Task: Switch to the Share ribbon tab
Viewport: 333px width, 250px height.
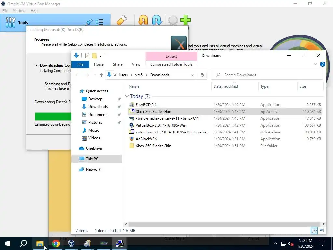Action: coord(118,64)
